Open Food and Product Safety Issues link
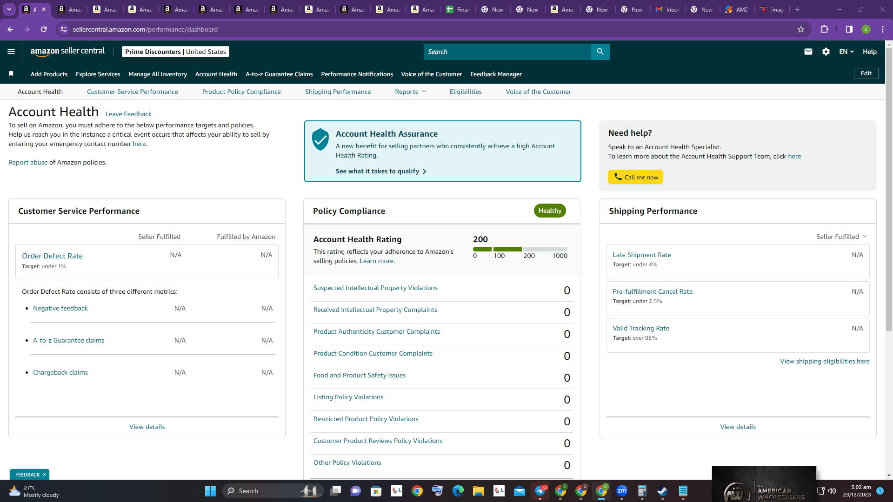The image size is (893, 502). (360, 375)
